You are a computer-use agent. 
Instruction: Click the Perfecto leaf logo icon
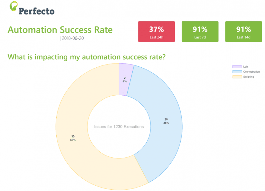tap(13, 6)
